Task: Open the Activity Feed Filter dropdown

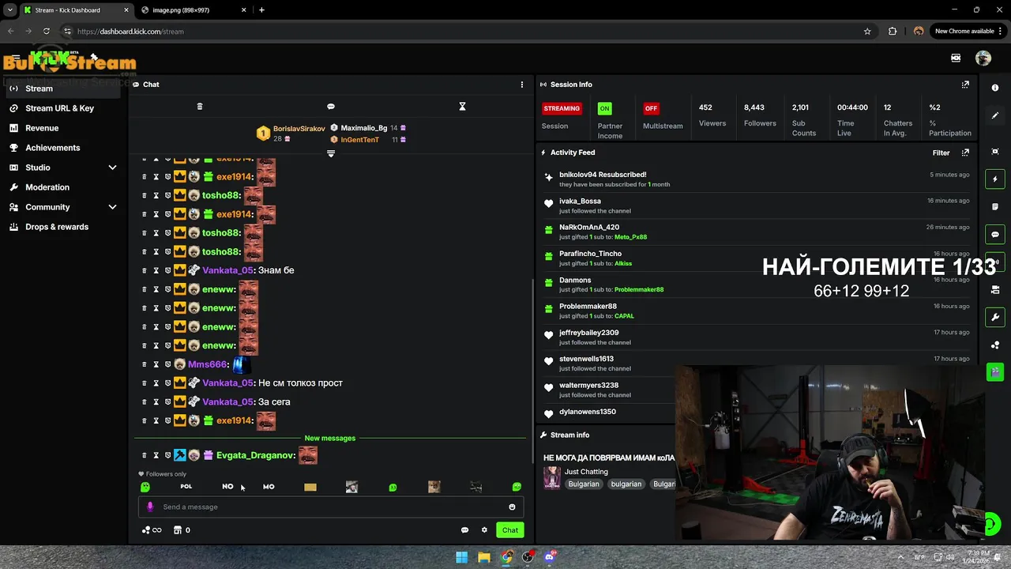Action: tap(941, 153)
